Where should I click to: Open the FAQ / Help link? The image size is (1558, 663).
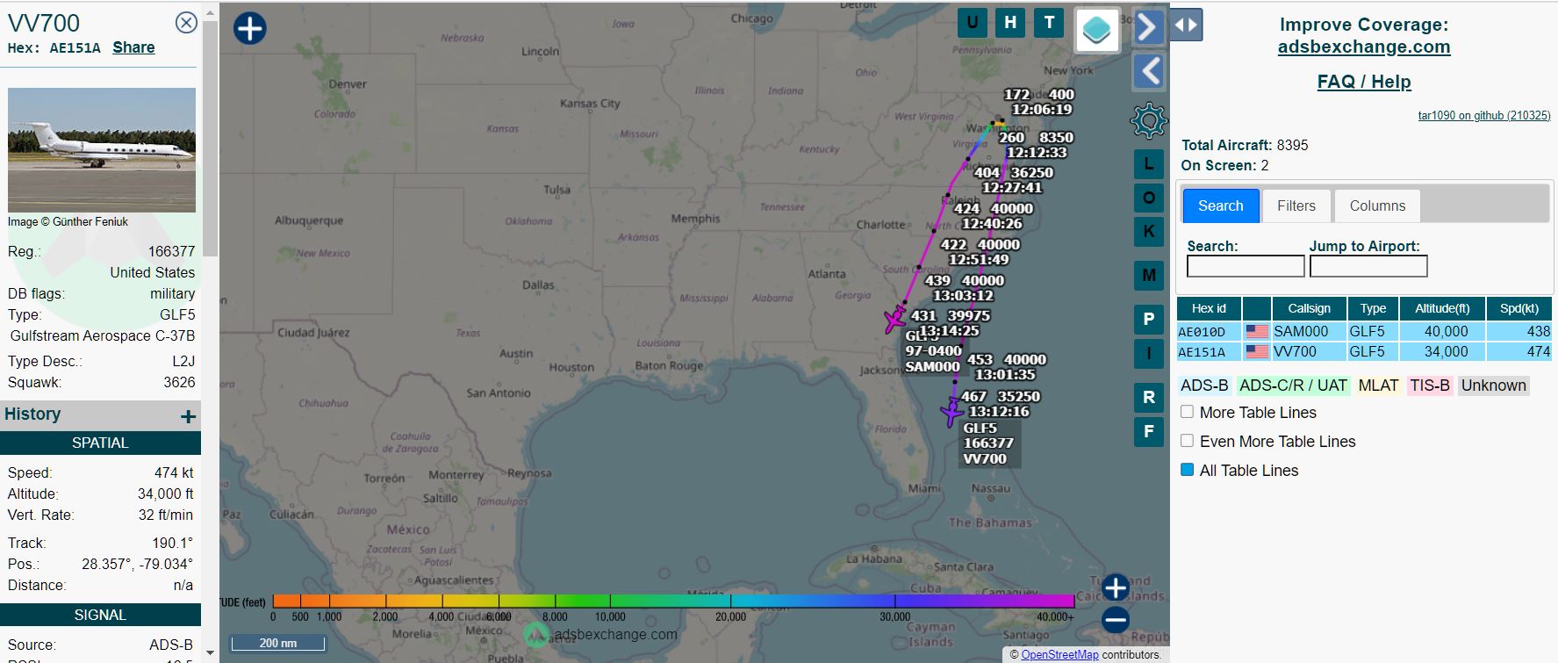[x=1364, y=82]
